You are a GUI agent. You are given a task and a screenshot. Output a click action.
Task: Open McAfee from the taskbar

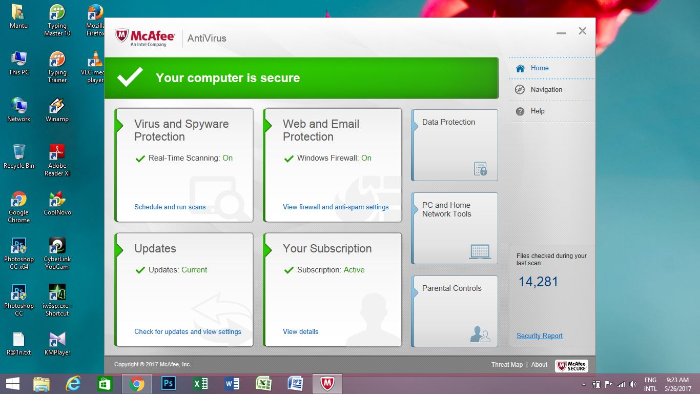tap(327, 384)
